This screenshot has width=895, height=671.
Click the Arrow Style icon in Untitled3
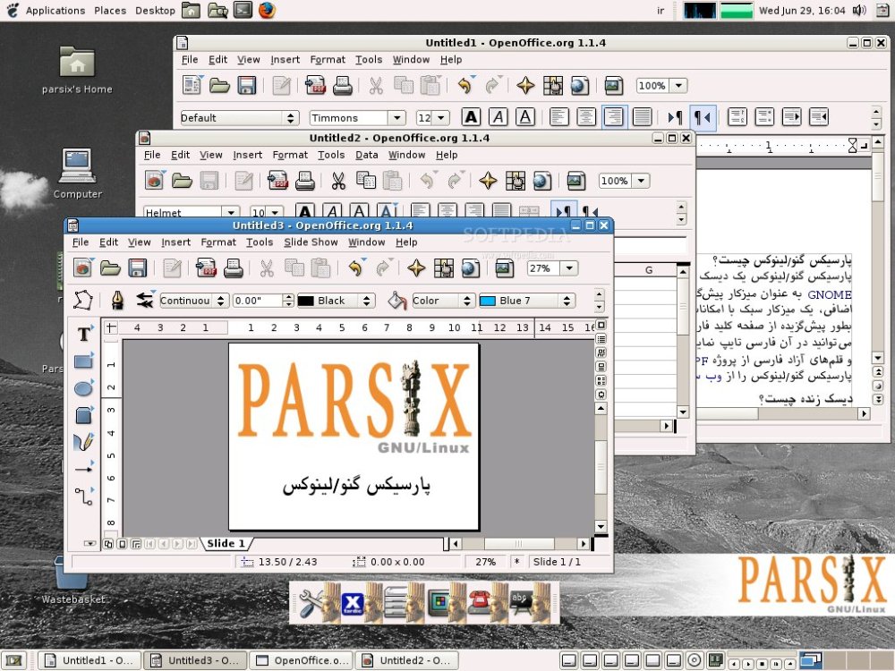[145, 300]
